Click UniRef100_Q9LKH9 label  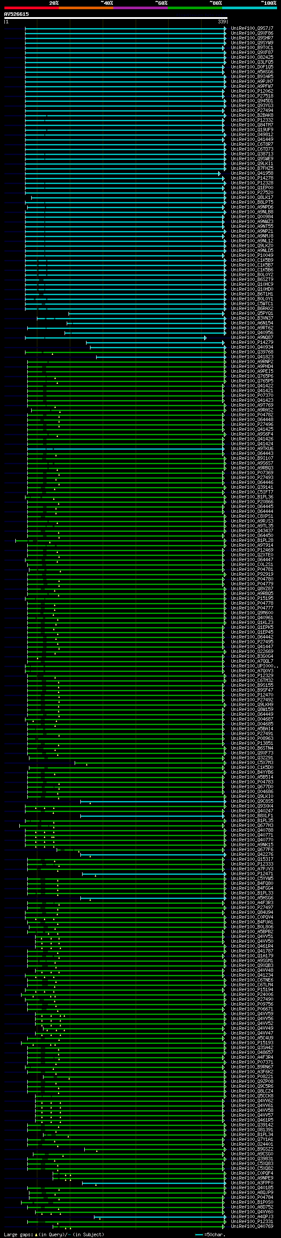coord(252,704)
